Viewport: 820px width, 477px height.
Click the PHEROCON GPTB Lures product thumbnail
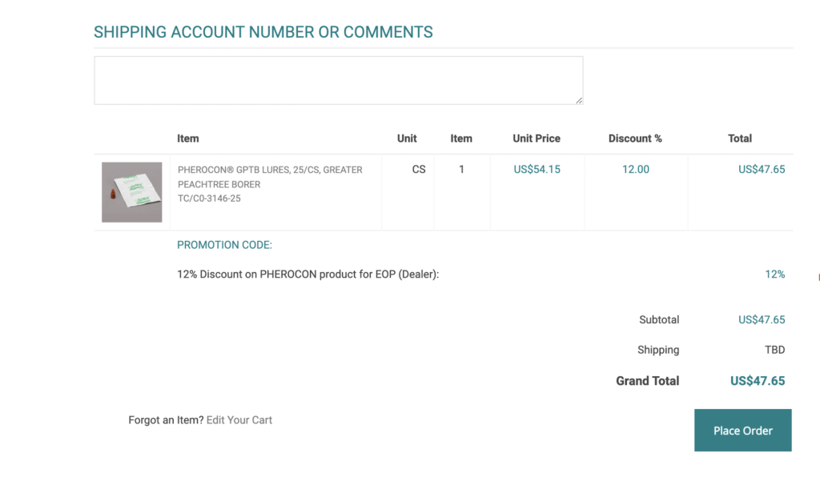pos(131,191)
